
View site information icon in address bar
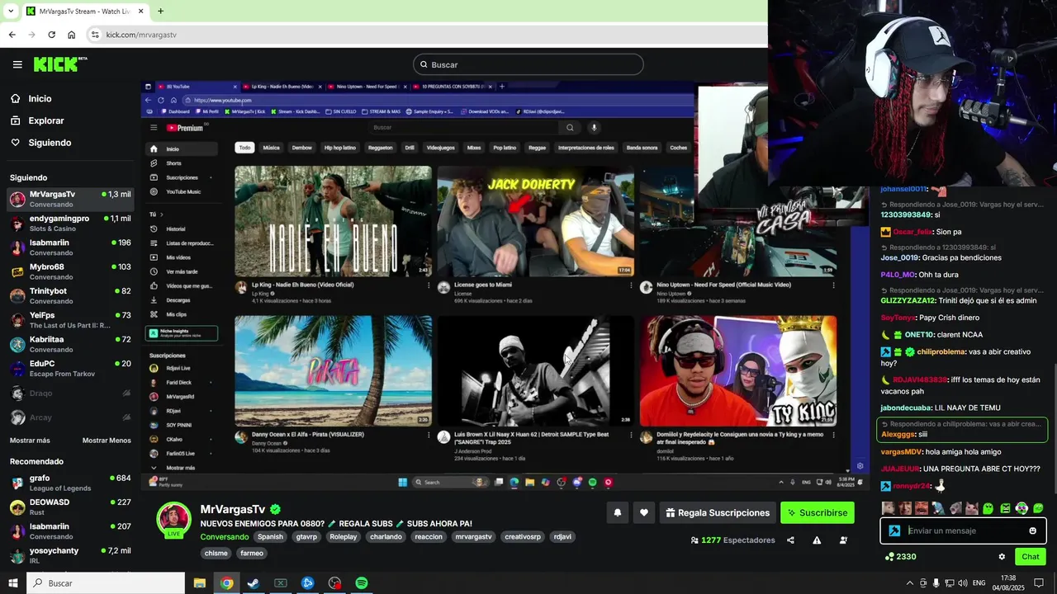[x=95, y=35]
